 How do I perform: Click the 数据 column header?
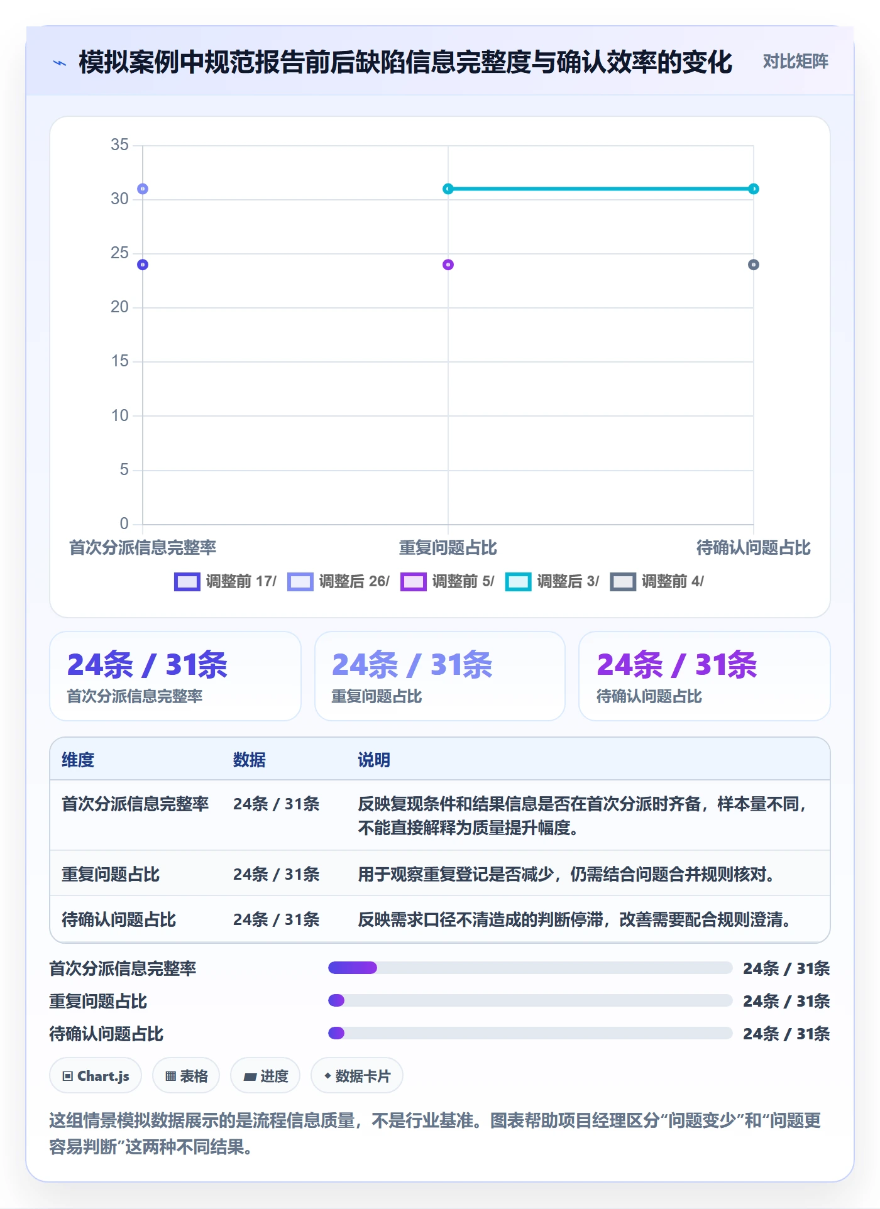coord(250,760)
